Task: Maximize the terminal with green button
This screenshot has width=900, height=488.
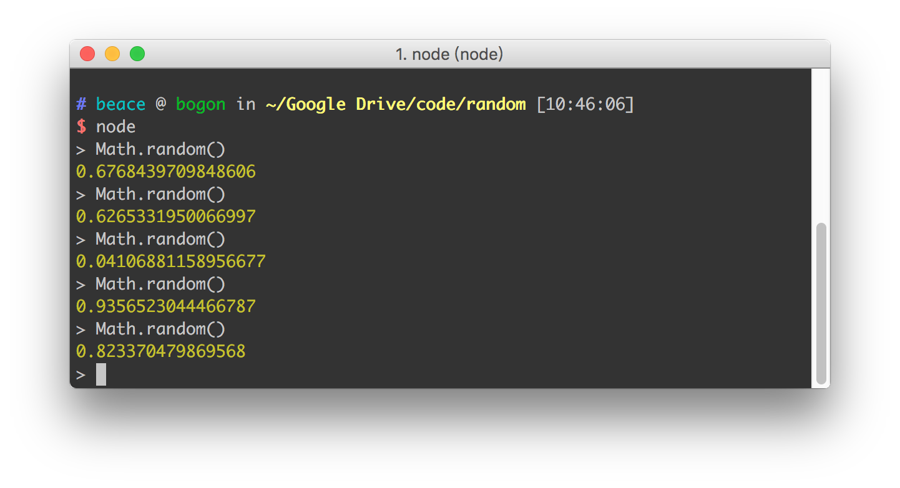Action: point(137,54)
